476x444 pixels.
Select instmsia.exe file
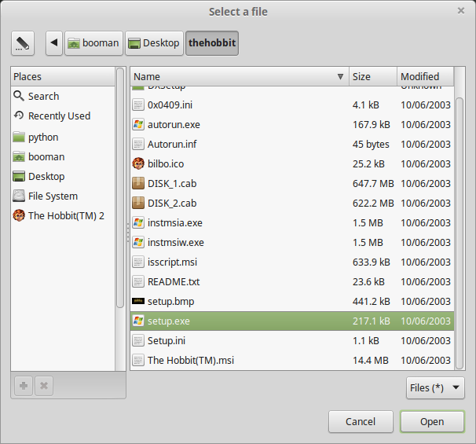point(292,223)
